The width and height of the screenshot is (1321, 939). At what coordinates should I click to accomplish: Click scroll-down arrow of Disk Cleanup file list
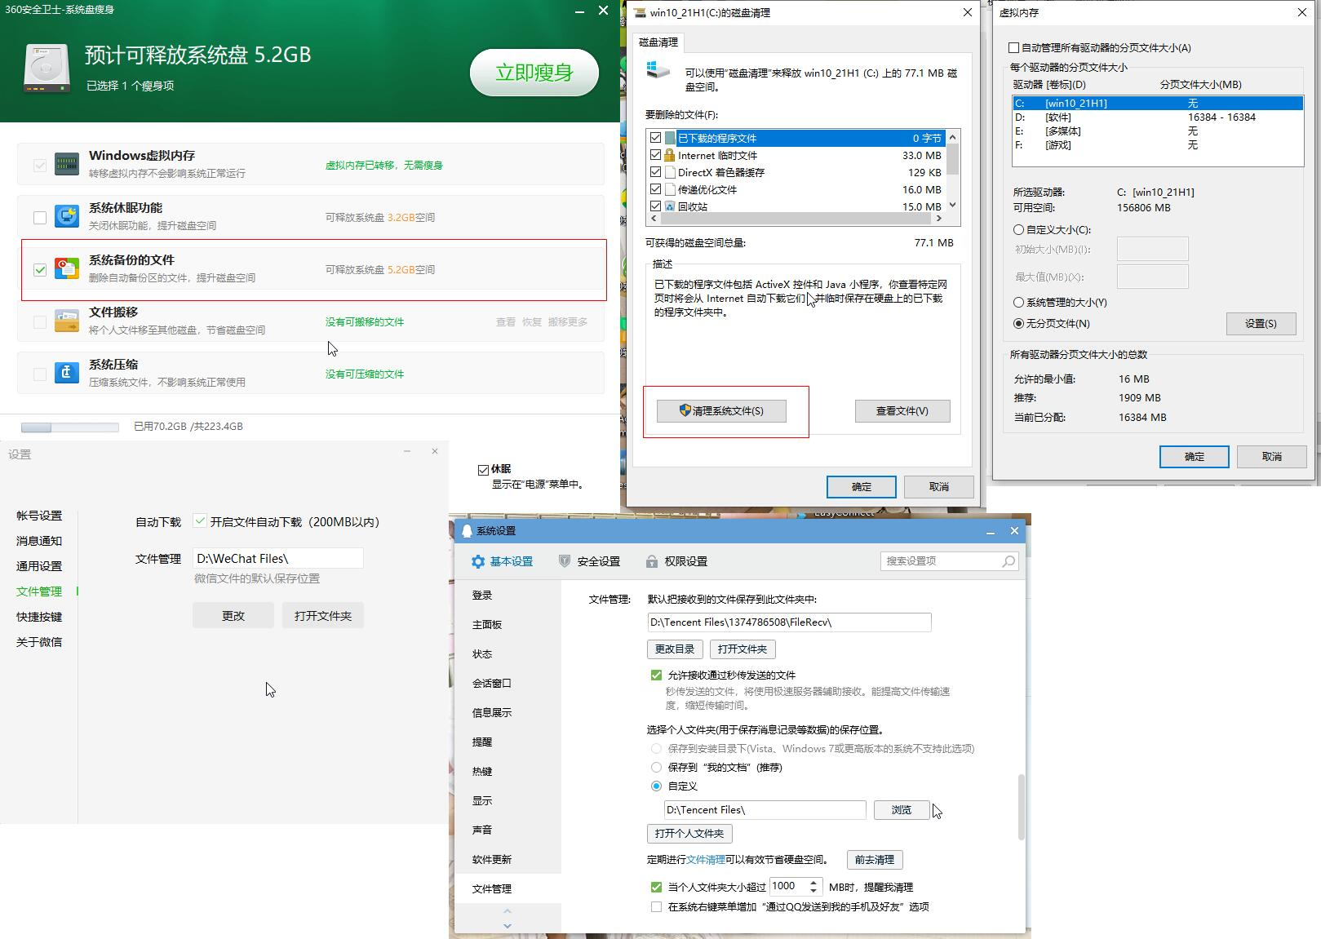[x=952, y=206]
